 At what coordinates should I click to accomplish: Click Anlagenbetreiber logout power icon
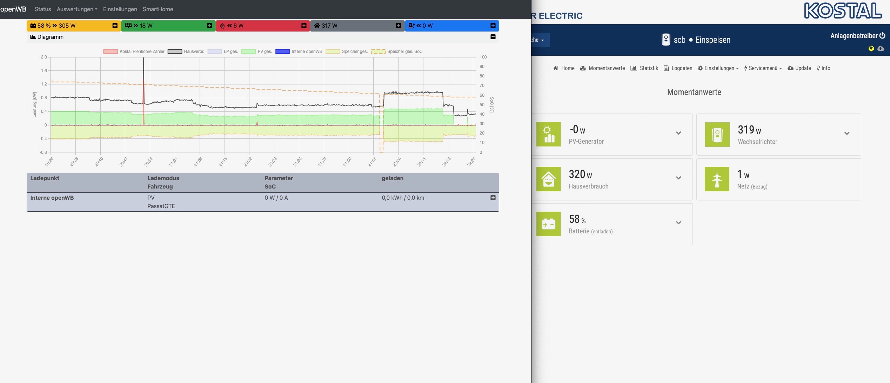pos(882,35)
